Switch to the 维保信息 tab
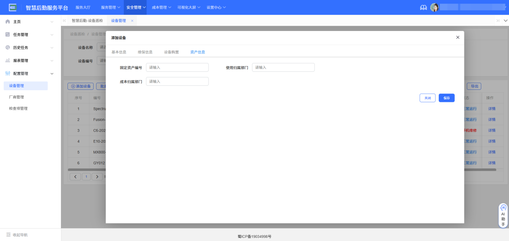Viewport: 509px width, 241px height. [x=145, y=52]
